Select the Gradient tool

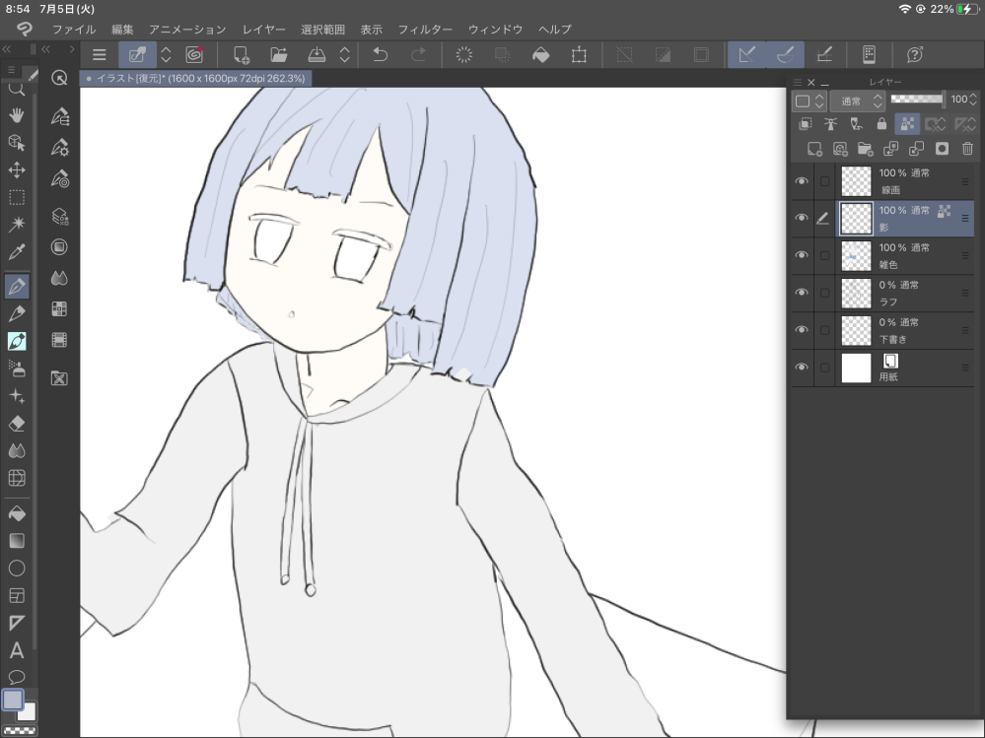(x=17, y=540)
